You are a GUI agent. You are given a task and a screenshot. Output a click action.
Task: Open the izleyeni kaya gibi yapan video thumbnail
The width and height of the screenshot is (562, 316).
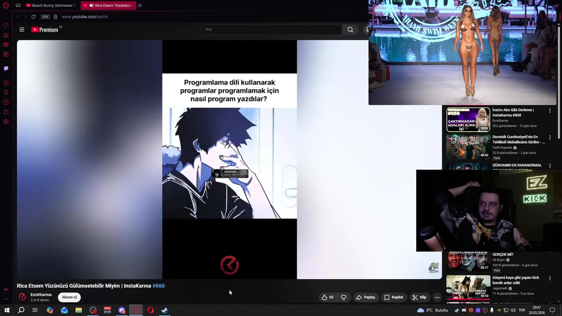pos(468,287)
